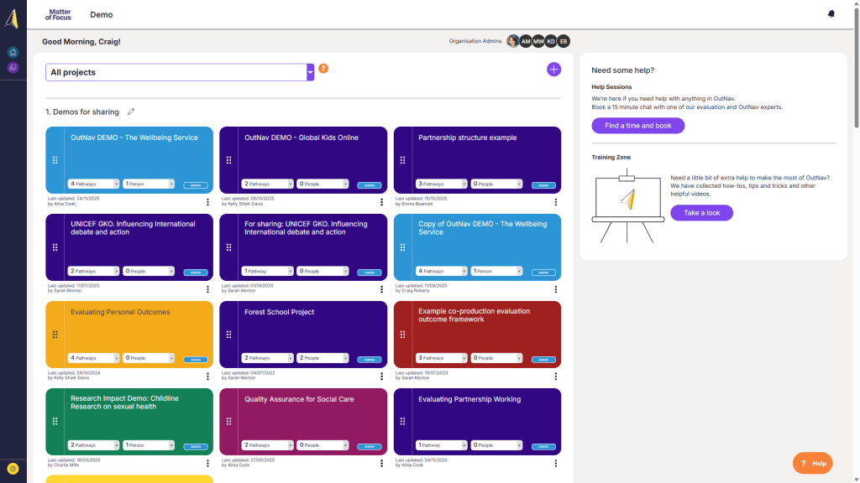The width and height of the screenshot is (860, 483).
Task: Click drag handle on Evaluating Personal Outcomes card
Action: [x=55, y=335]
